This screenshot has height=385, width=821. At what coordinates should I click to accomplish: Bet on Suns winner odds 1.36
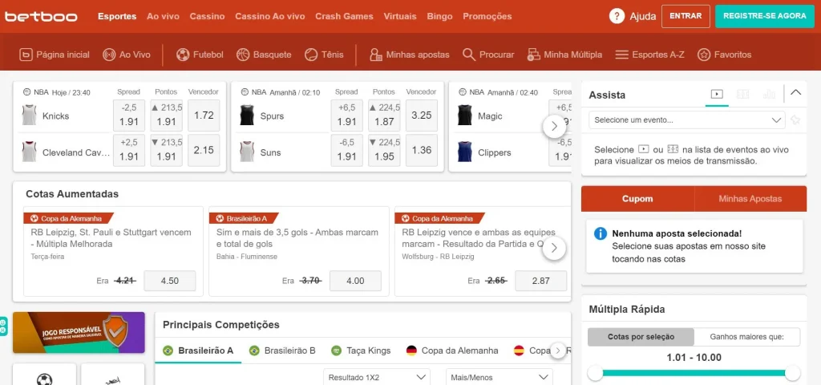[x=422, y=150]
